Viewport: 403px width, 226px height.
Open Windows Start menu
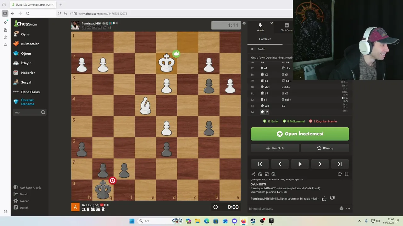point(132,221)
